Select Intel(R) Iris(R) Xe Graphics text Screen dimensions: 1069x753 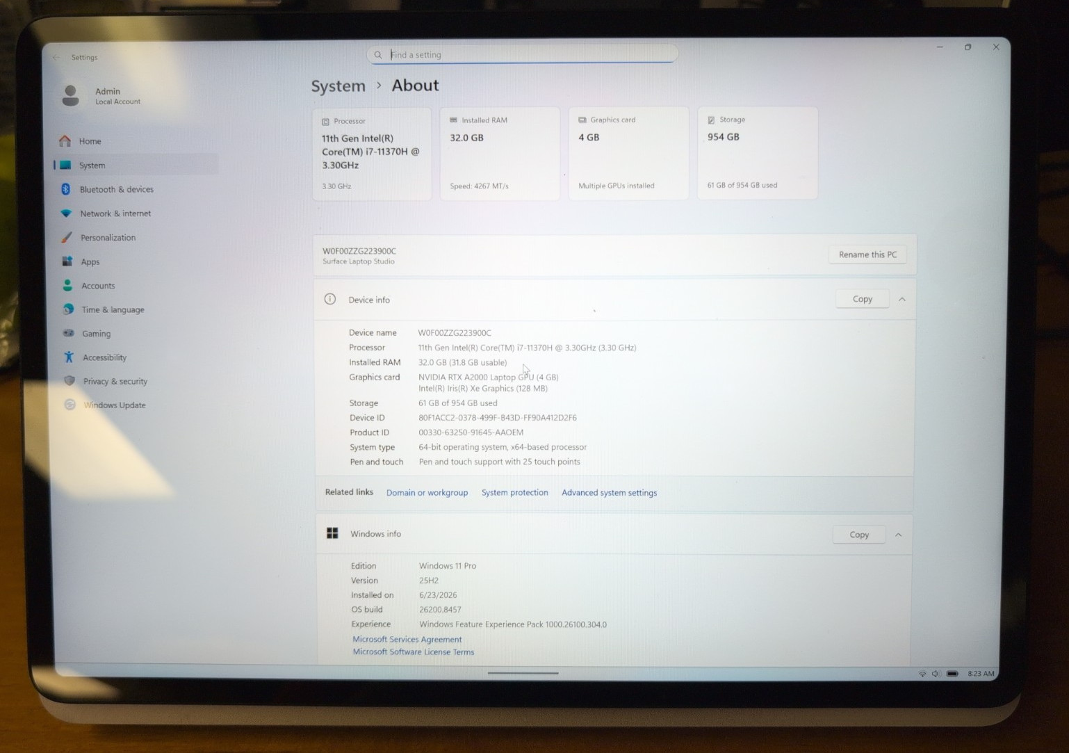(x=483, y=389)
